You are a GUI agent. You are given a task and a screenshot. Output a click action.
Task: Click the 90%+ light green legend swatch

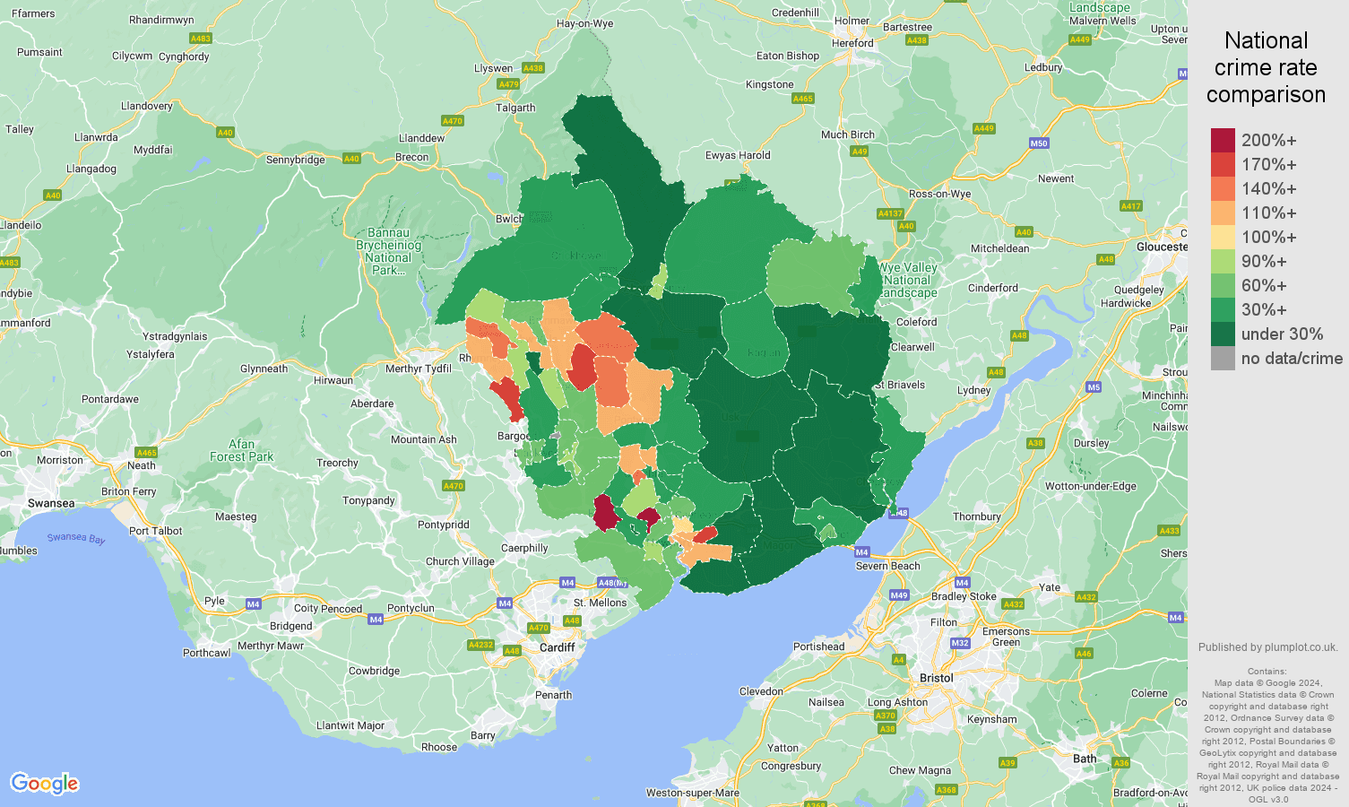(1223, 261)
